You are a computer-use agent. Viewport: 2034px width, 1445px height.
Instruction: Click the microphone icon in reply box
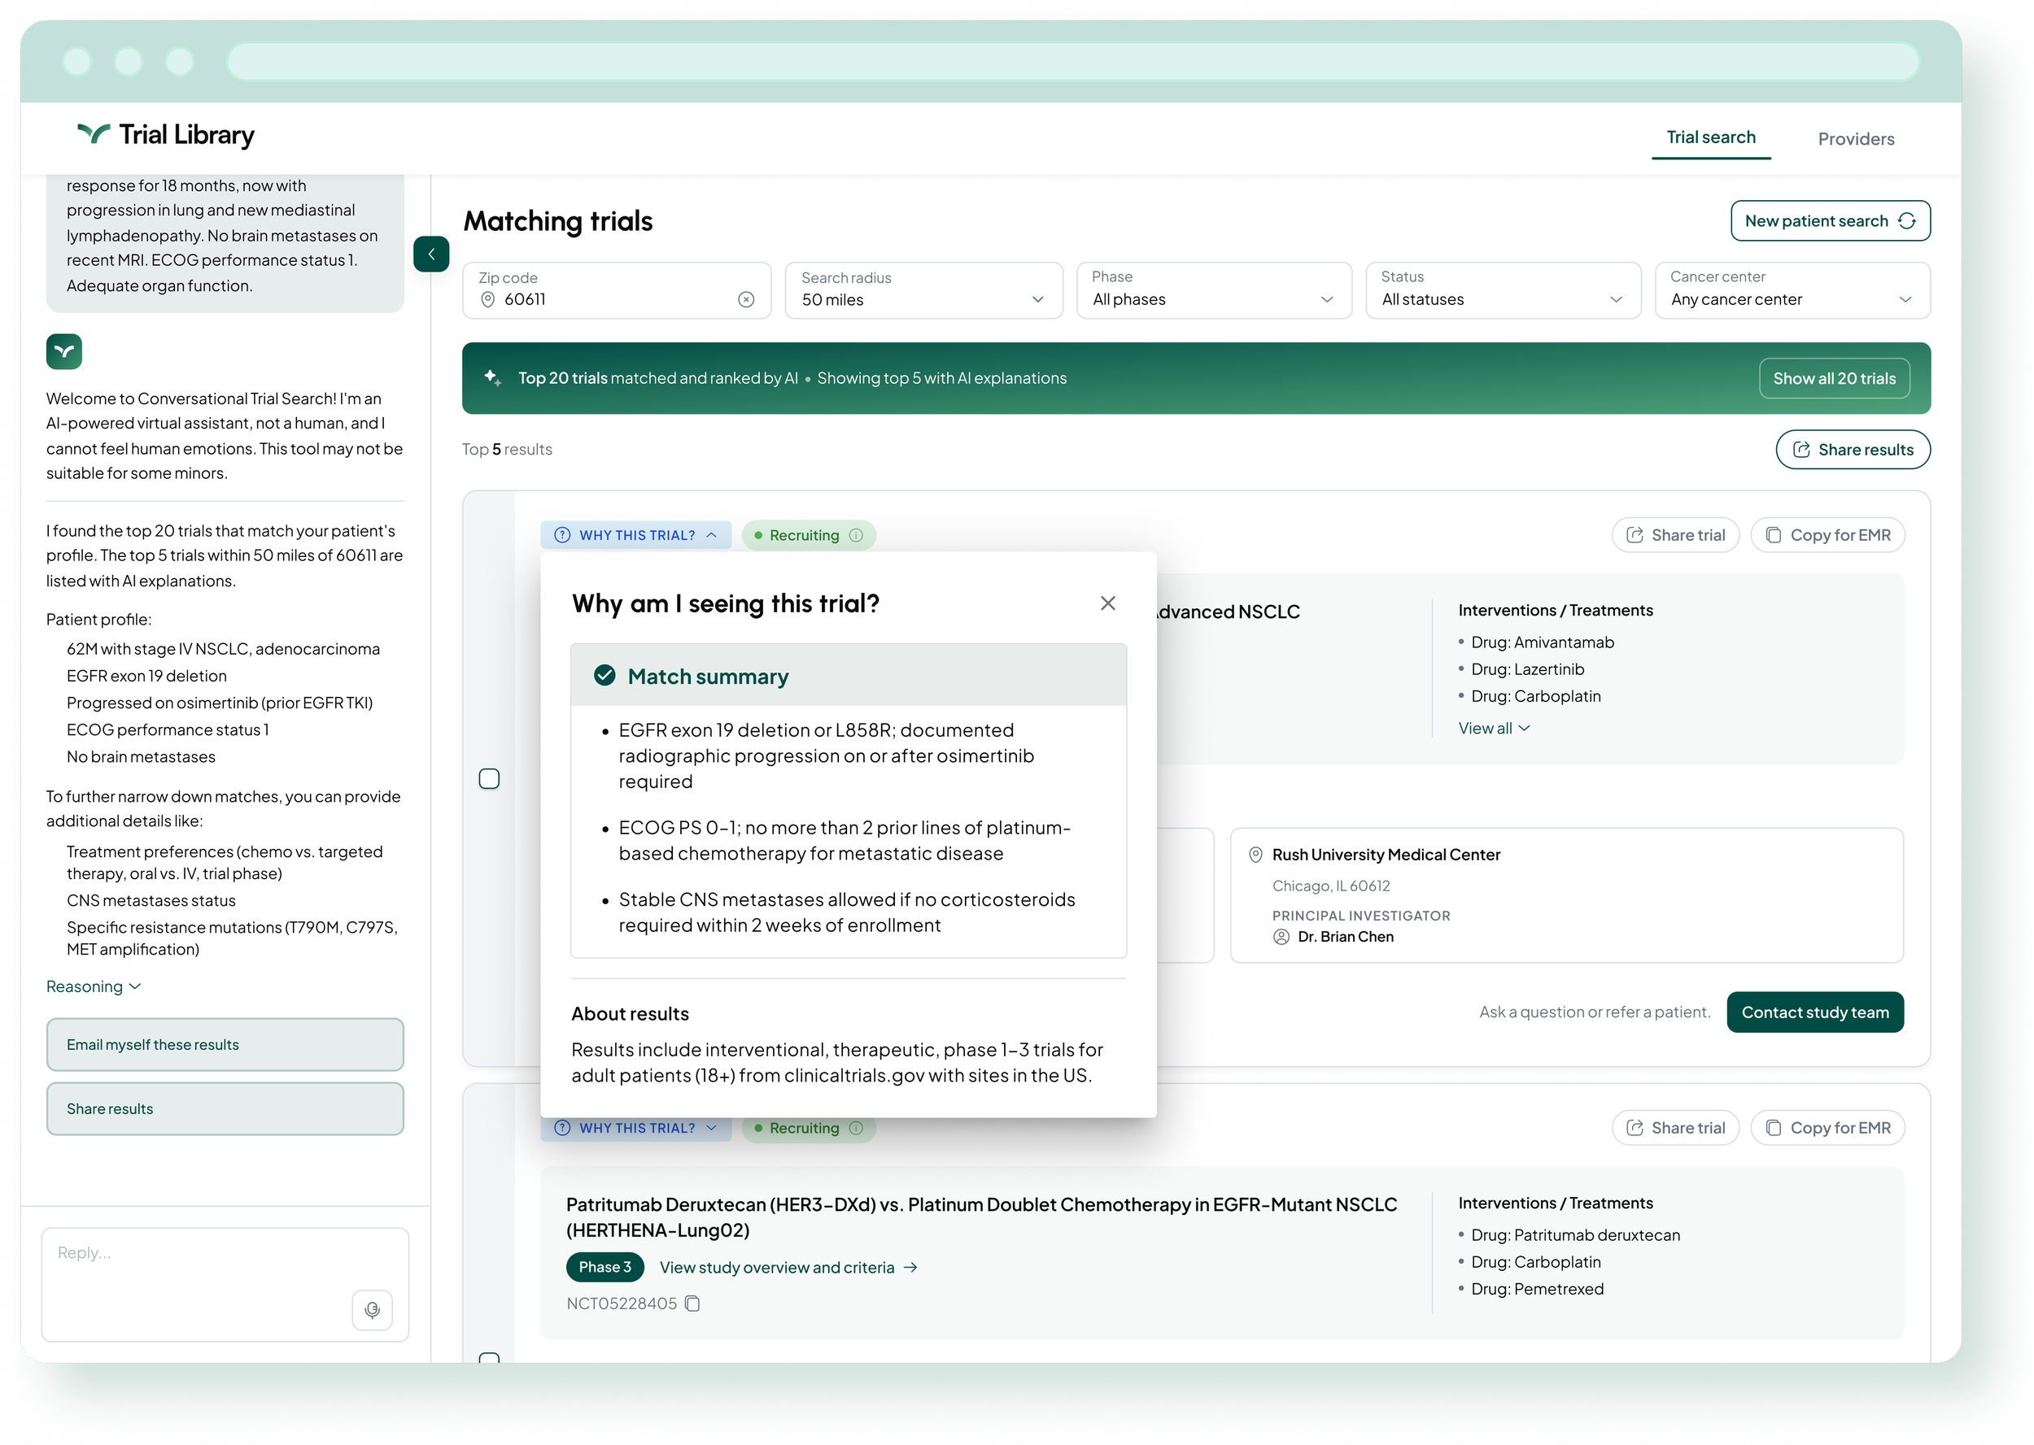(372, 1310)
